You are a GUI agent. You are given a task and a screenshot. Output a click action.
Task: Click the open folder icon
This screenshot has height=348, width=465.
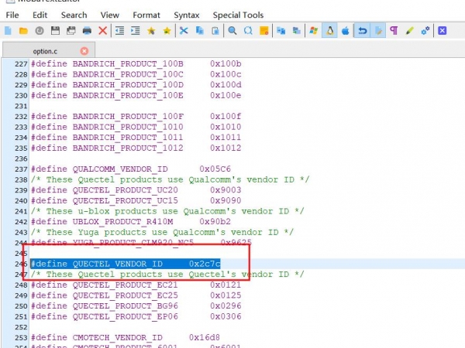[x=24, y=31]
